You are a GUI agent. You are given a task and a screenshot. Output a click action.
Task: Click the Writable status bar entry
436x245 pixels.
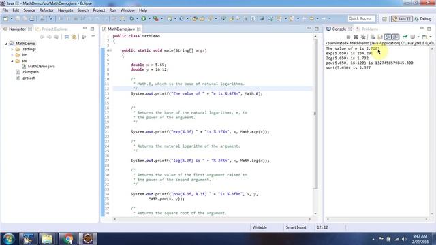260,227
